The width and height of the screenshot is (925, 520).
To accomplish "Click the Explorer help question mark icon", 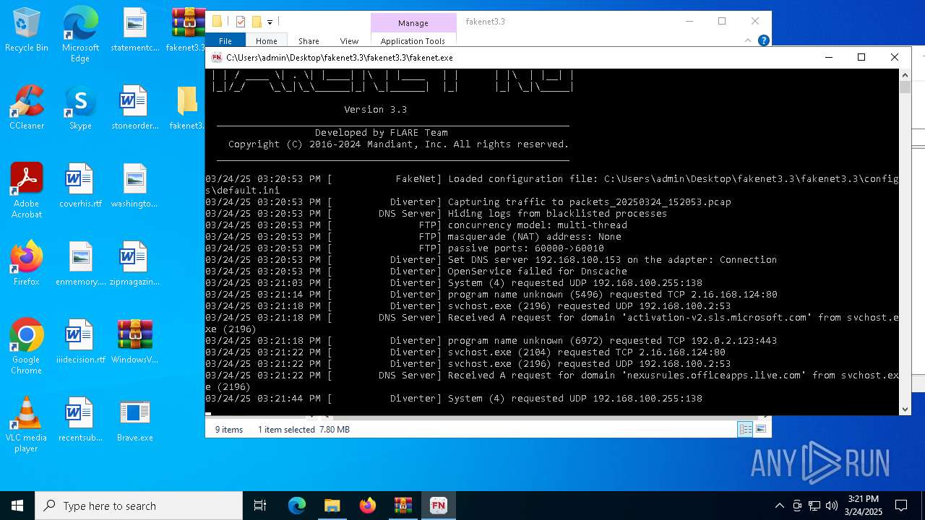I will point(763,41).
